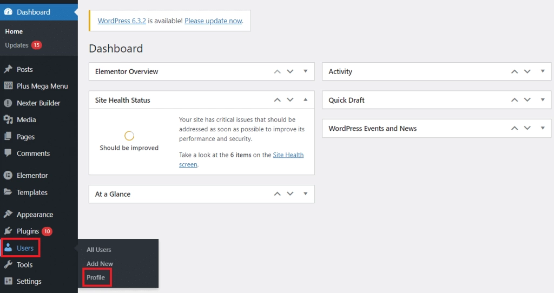Move the Activity widget down
This screenshot has height=293, width=554.
[x=527, y=71]
